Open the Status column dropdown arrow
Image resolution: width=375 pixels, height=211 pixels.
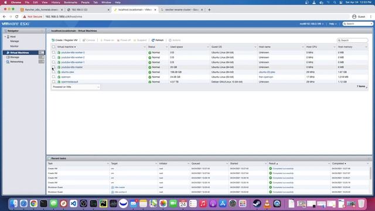[x=166, y=47]
